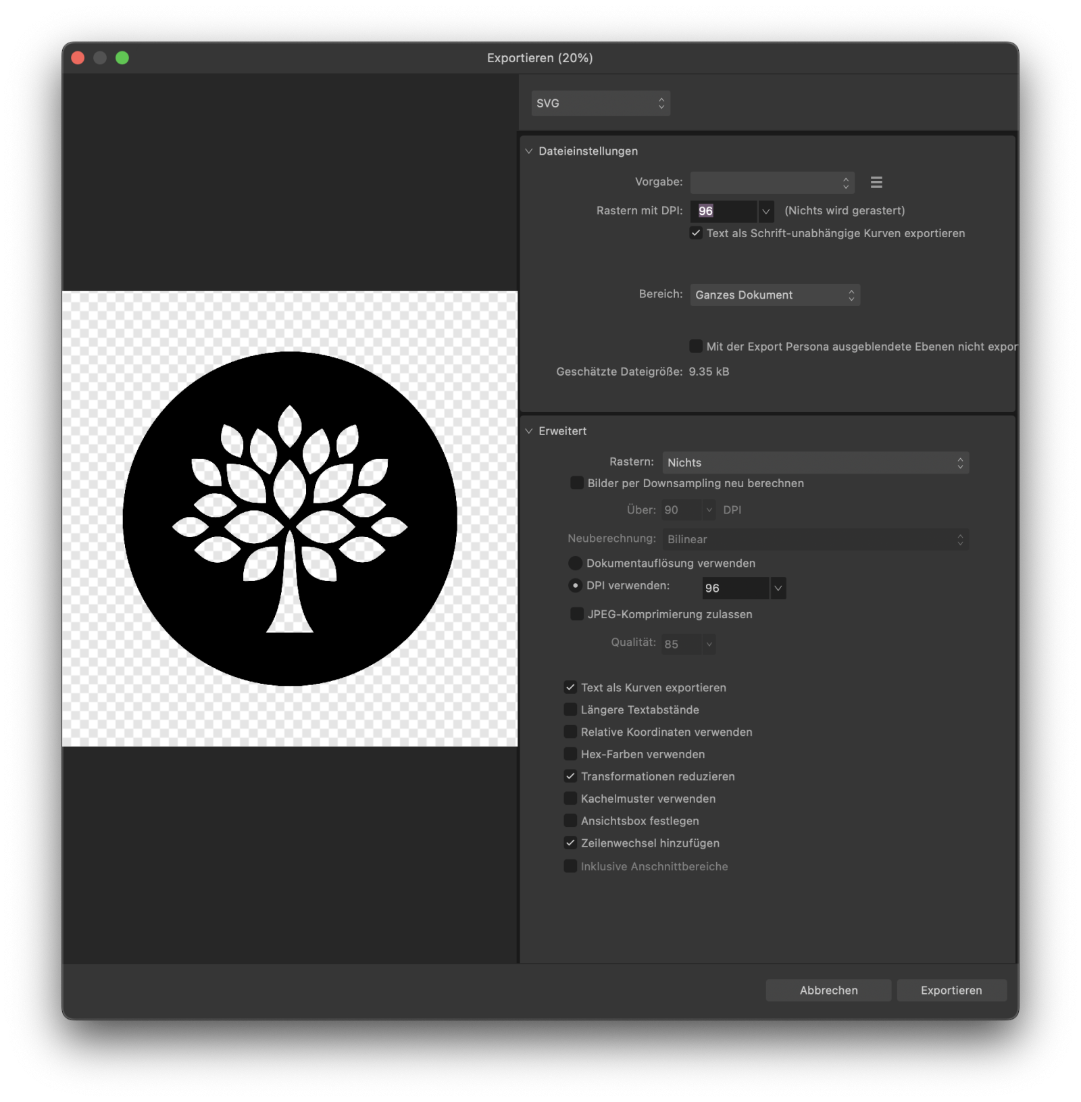Click the tree logo export preview
Viewport: 1081px width, 1102px height.
click(x=290, y=519)
